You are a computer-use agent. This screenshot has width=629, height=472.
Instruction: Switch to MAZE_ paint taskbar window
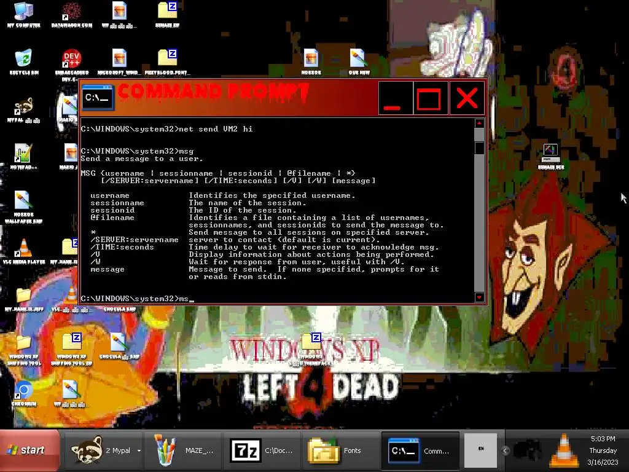pyautogui.click(x=182, y=450)
